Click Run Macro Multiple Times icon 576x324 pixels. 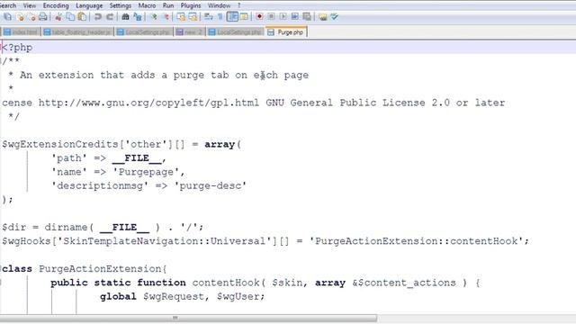pos(294,17)
